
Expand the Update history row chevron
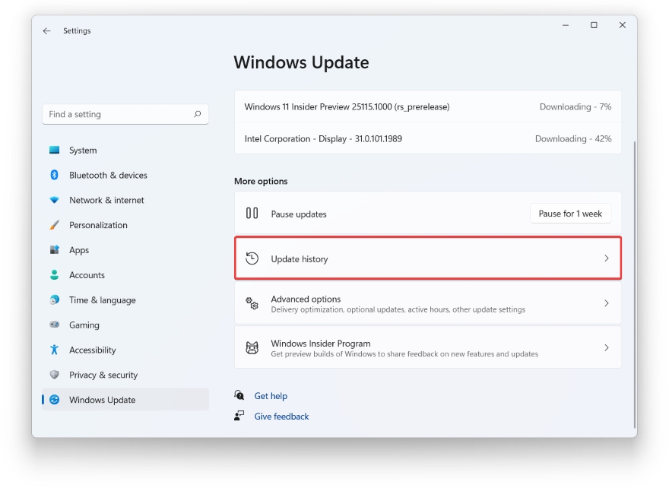pos(606,258)
